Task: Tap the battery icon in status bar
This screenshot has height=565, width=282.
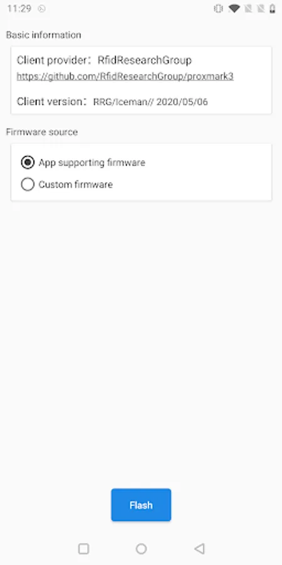Action: 273,9
